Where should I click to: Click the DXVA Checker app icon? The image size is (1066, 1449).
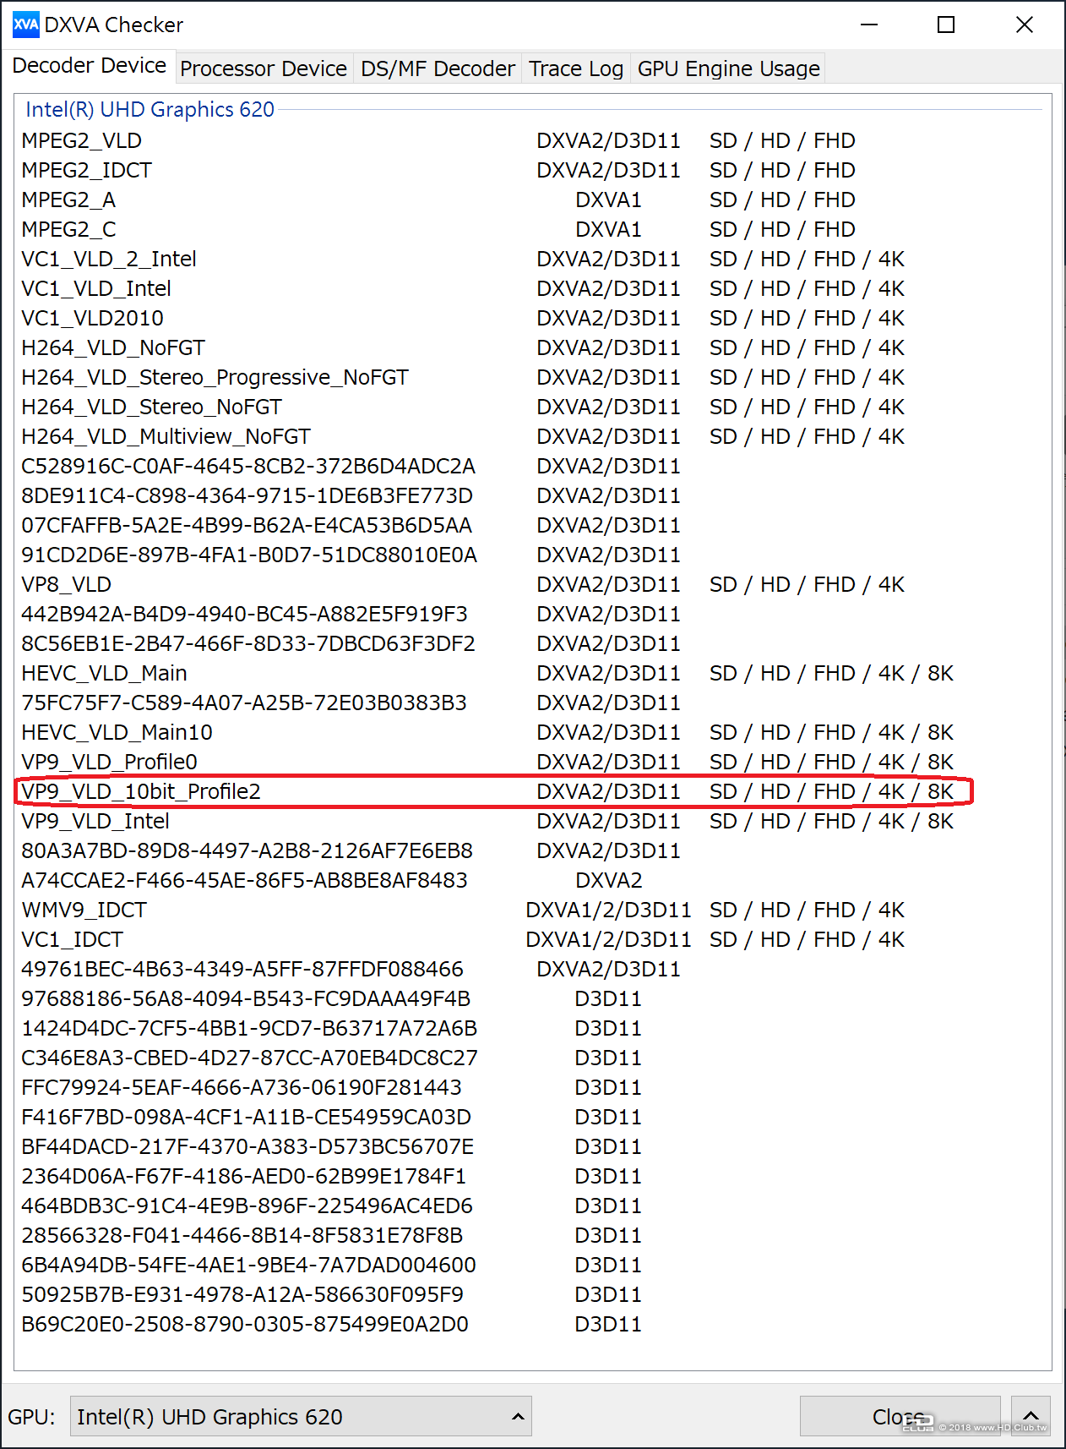[25, 25]
